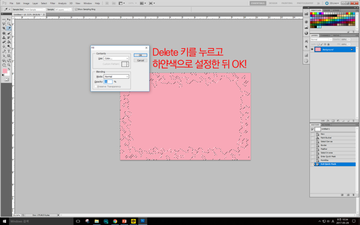
Task: Click the pink foreground color swatch
Action: click(5, 71)
